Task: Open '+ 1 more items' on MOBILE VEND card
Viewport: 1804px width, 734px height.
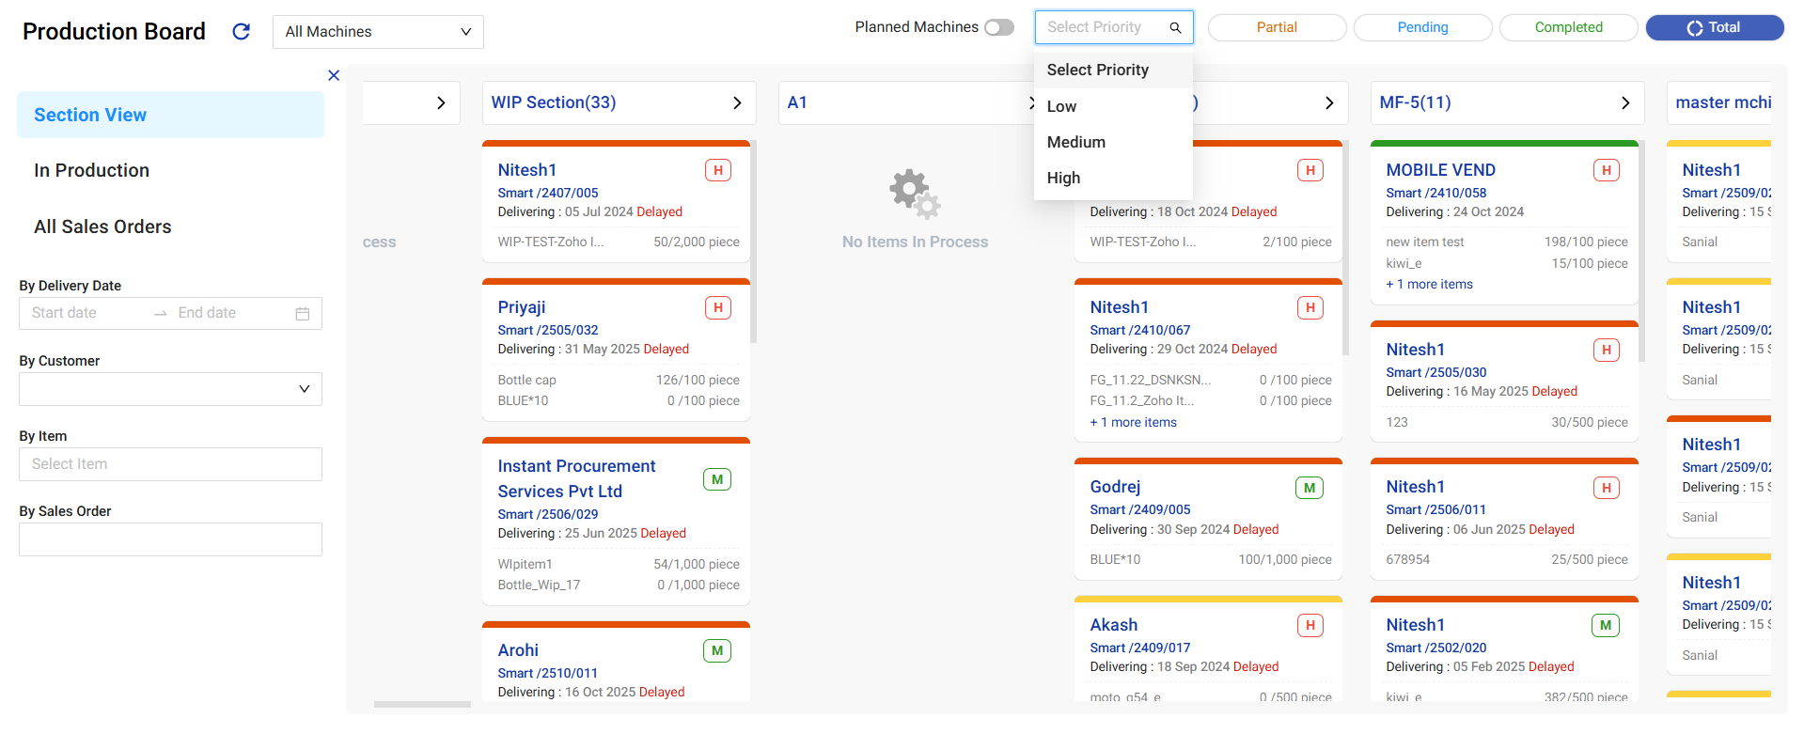Action: 1429,285
